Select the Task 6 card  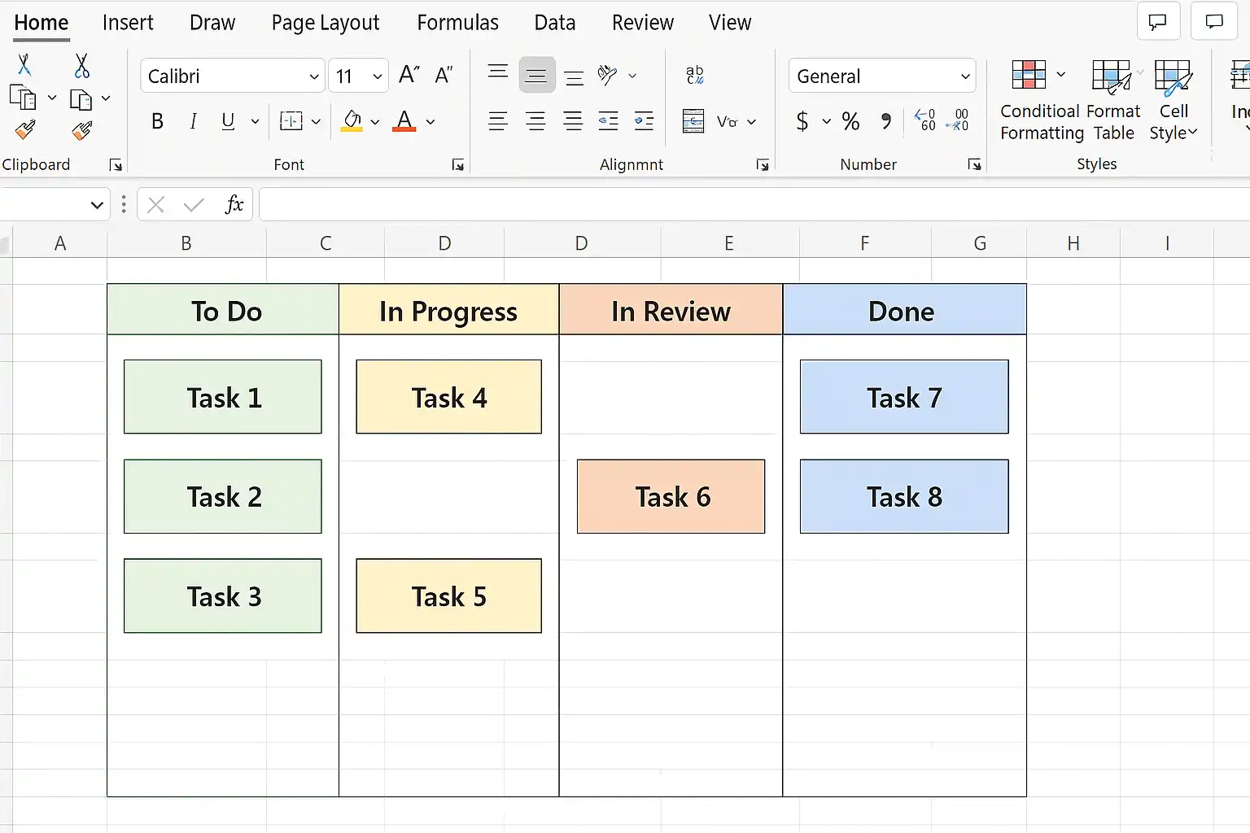click(671, 496)
